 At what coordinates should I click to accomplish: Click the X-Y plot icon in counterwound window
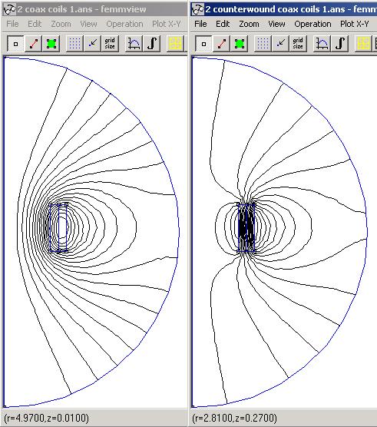(x=322, y=44)
